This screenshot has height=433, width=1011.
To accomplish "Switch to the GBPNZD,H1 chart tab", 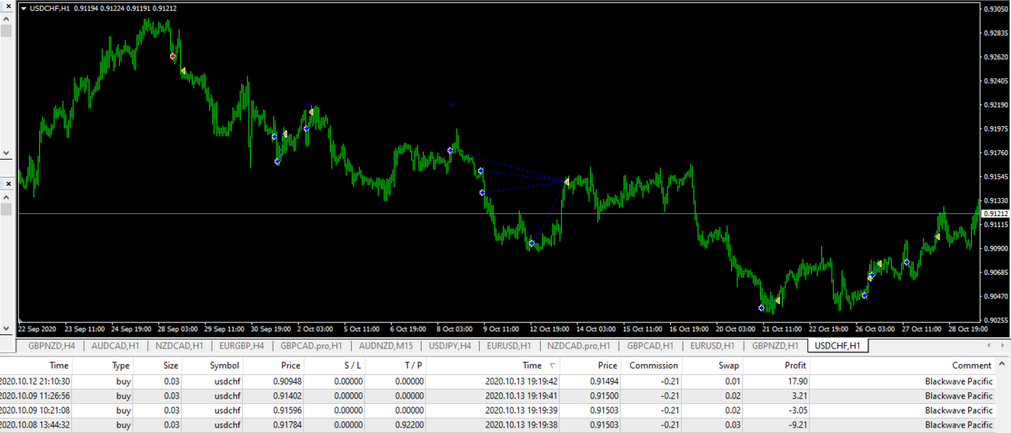I will (x=775, y=345).
